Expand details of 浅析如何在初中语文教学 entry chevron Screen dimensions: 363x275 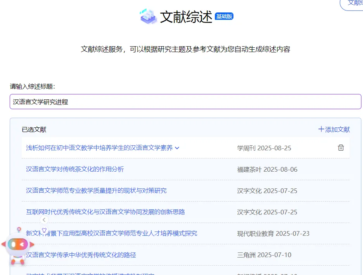tap(177, 148)
